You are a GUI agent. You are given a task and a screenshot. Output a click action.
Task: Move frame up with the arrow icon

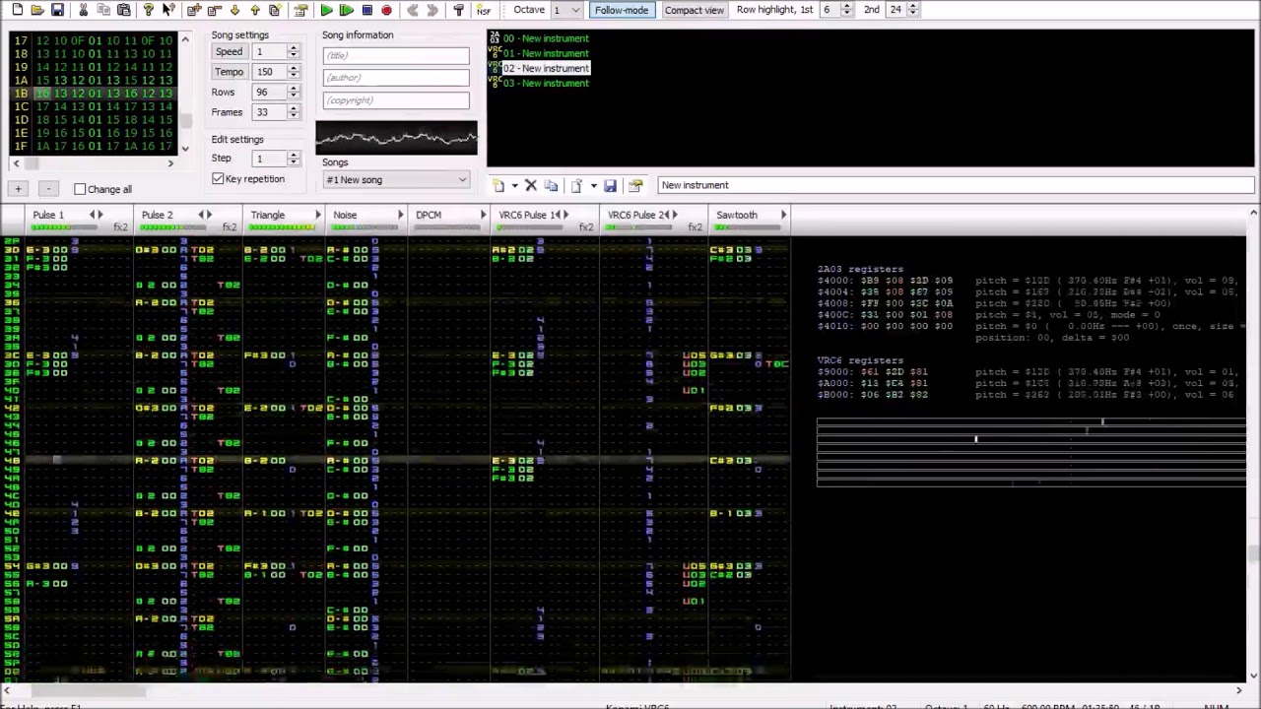click(255, 10)
